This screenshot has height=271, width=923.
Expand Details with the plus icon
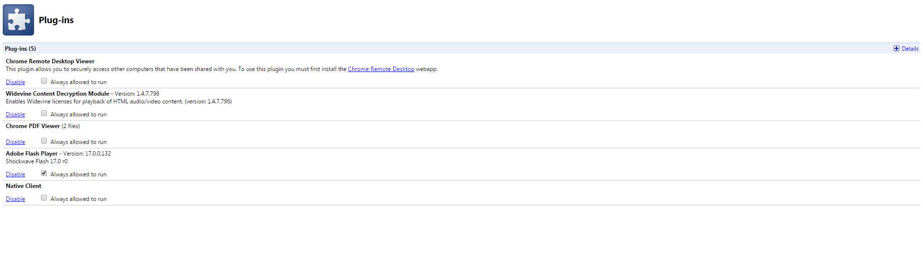[x=896, y=49]
